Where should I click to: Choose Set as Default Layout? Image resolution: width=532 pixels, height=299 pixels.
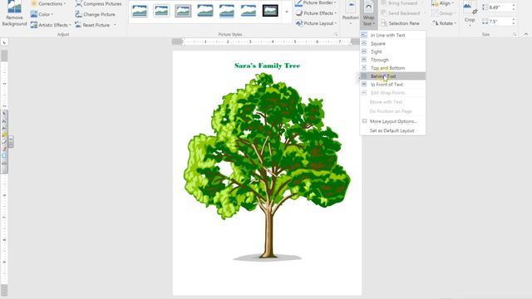click(x=392, y=130)
